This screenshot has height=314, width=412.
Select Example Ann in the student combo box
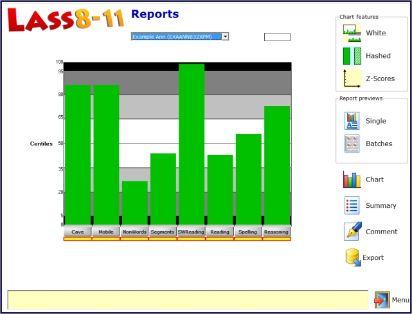pyautogui.click(x=177, y=37)
